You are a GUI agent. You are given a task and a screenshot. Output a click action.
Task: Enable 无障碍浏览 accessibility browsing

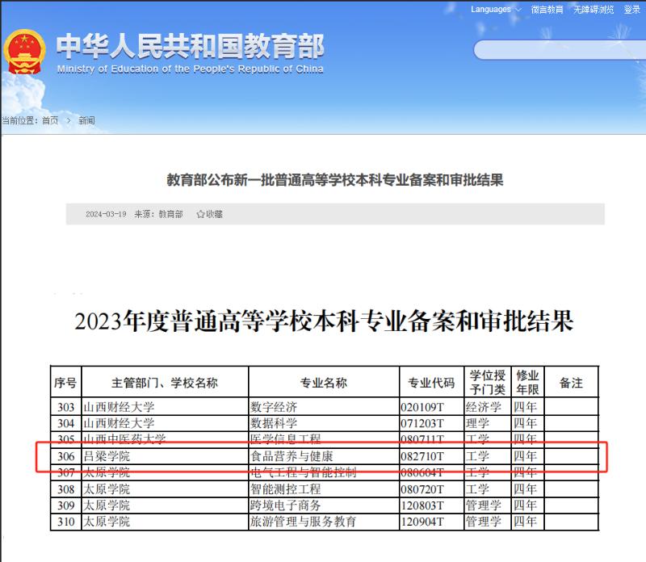(594, 10)
